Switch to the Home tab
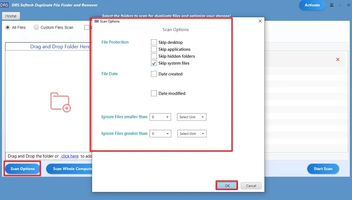Image resolution: width=352 pixels, height=200 pixels. [x=11, y=16]
